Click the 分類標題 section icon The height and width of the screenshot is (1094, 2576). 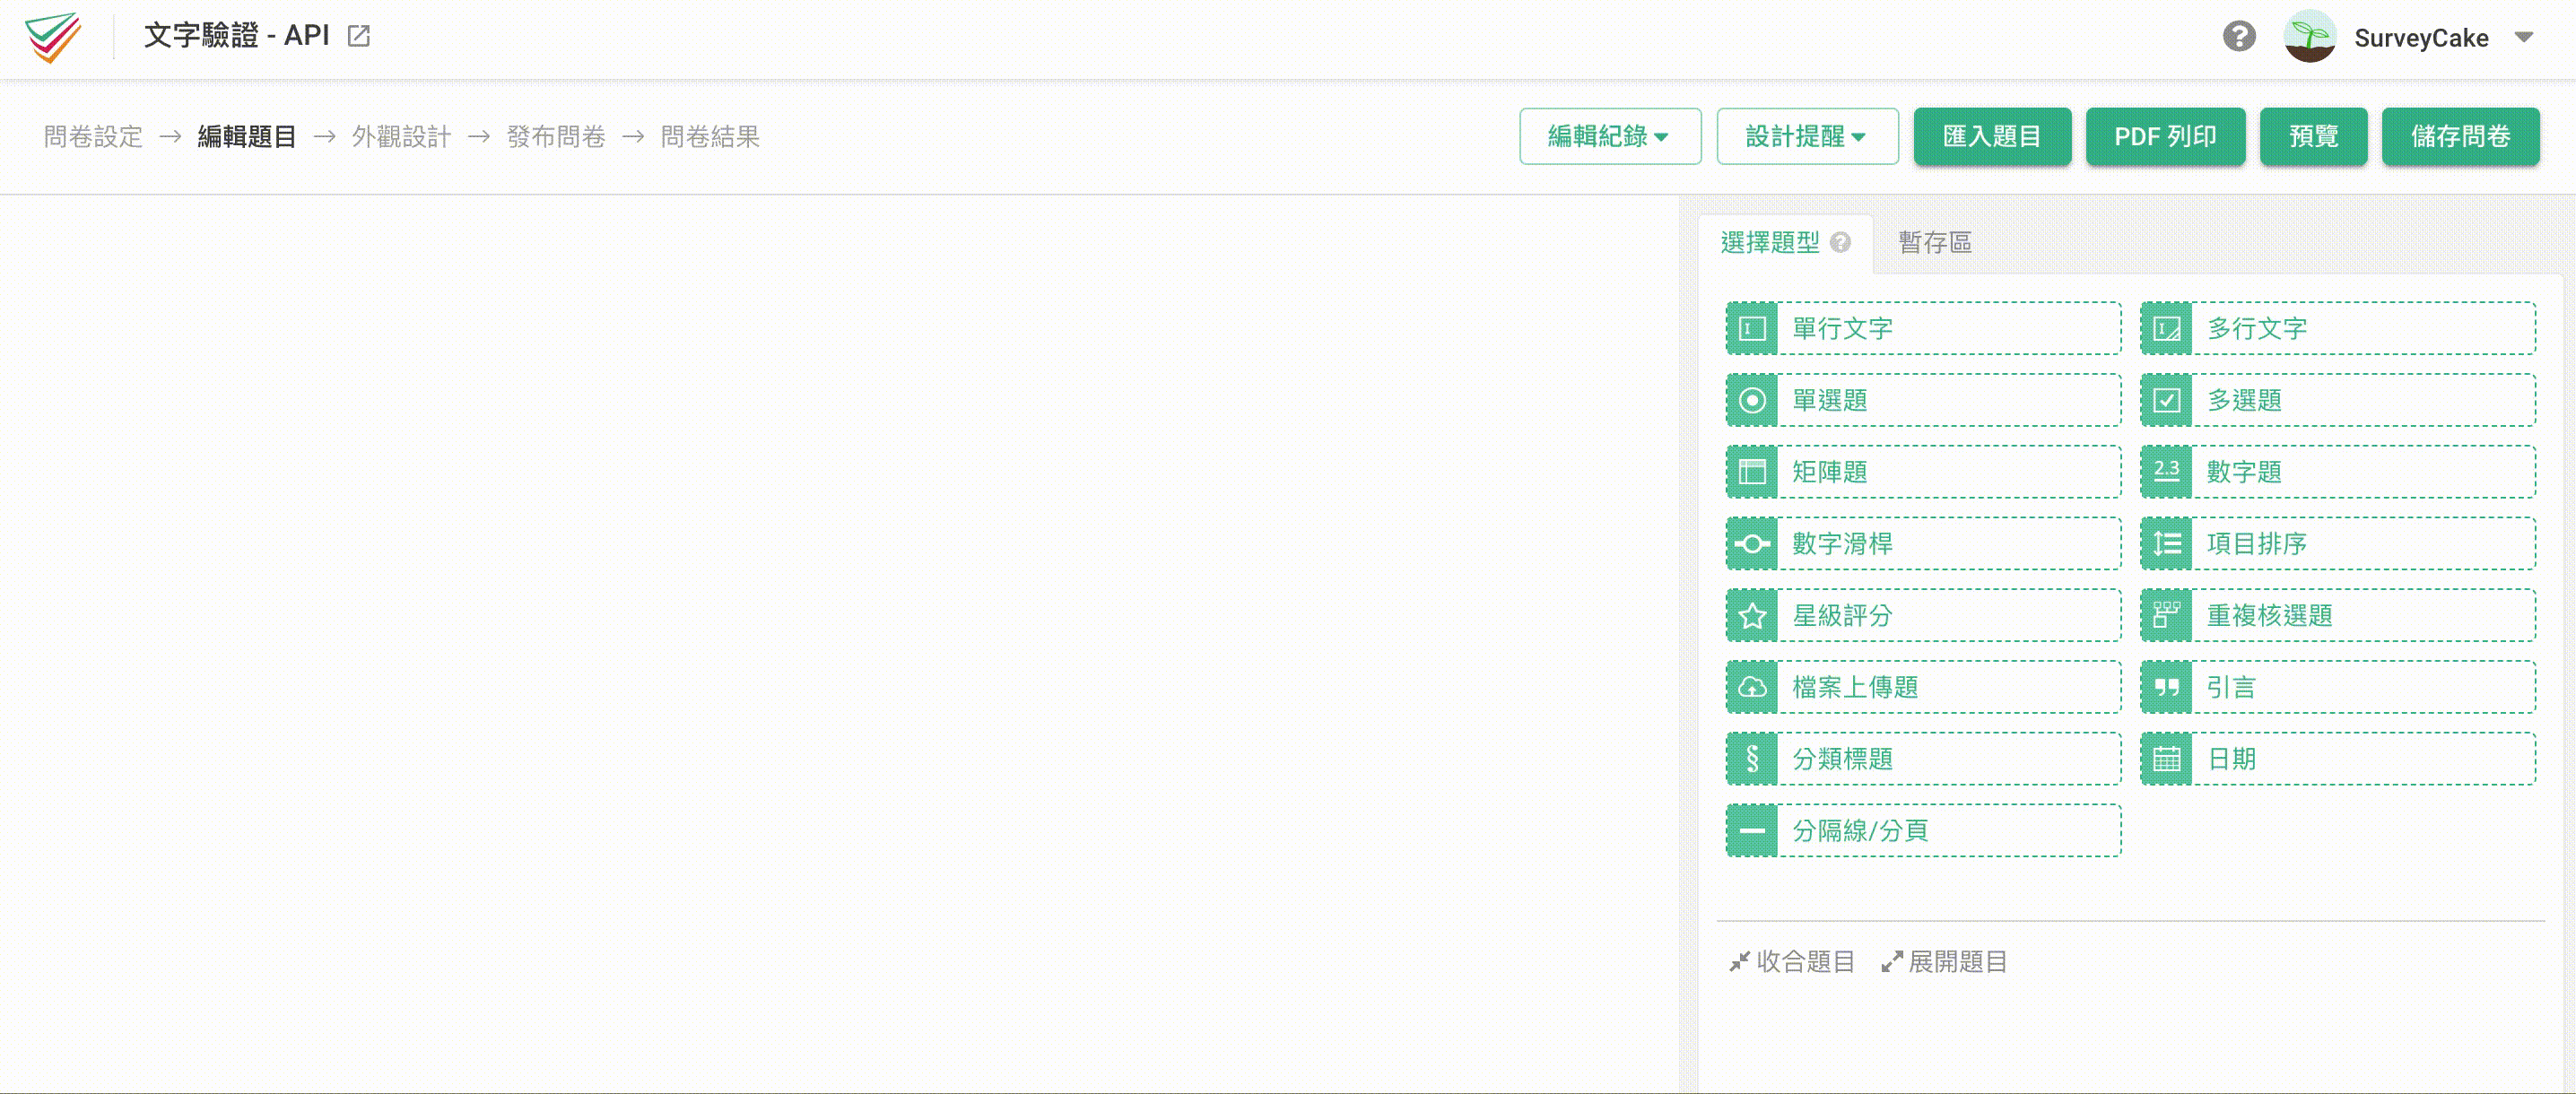point(1752,759)
